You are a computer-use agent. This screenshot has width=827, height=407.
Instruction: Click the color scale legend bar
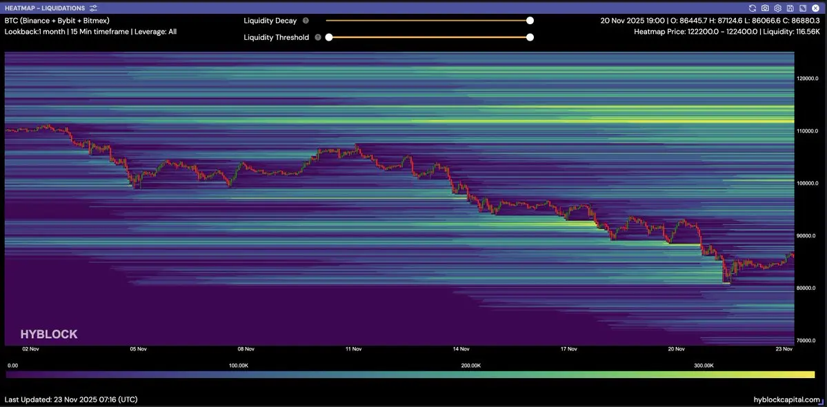pyautogui.click(x=410, y=375)
